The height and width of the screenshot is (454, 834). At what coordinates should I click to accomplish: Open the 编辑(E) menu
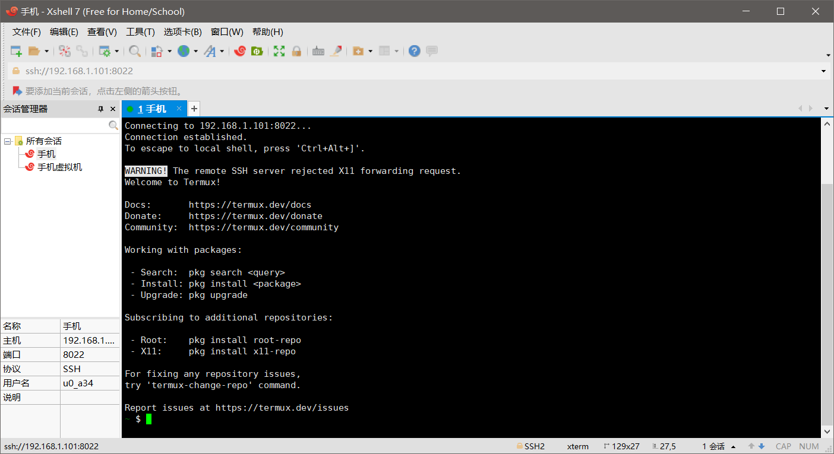pos(64,32)
